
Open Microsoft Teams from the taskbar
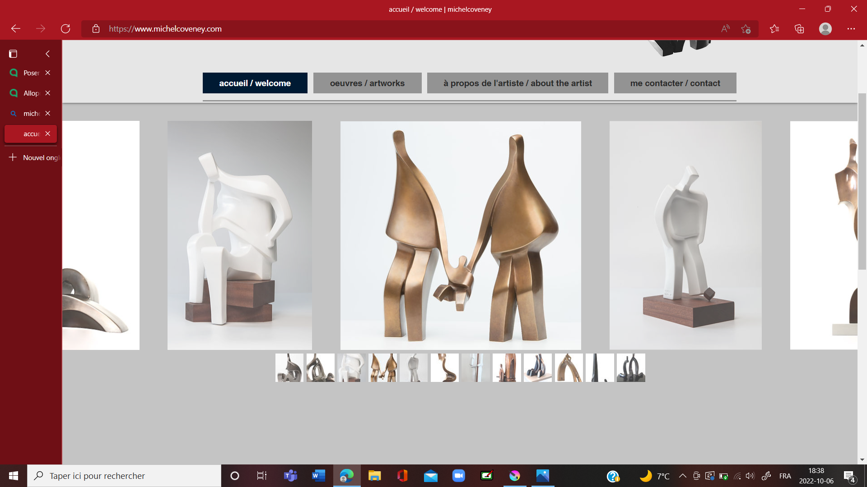pos(290,476)
